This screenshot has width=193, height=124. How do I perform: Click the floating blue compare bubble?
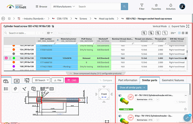click(187, 118)
